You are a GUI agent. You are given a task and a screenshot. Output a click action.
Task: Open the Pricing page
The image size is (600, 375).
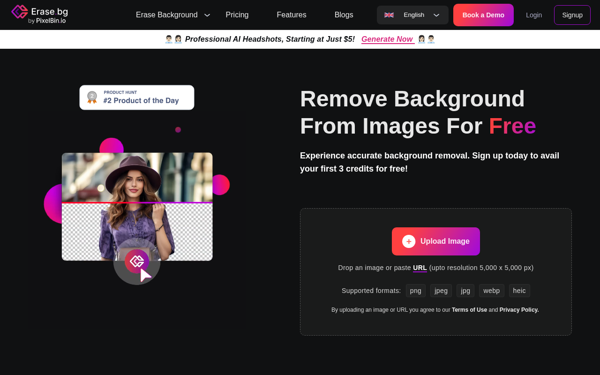(237, 15)
